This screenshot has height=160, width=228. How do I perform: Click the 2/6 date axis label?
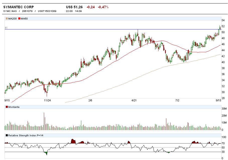pos(90,100)
